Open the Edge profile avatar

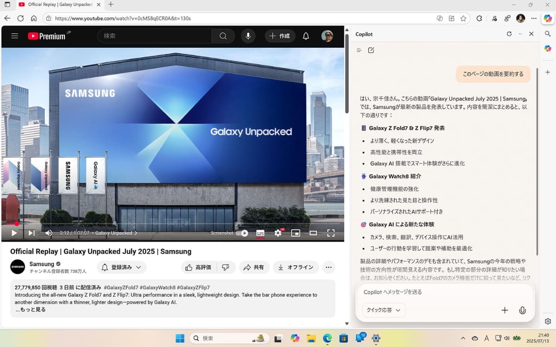click(520, 19)
